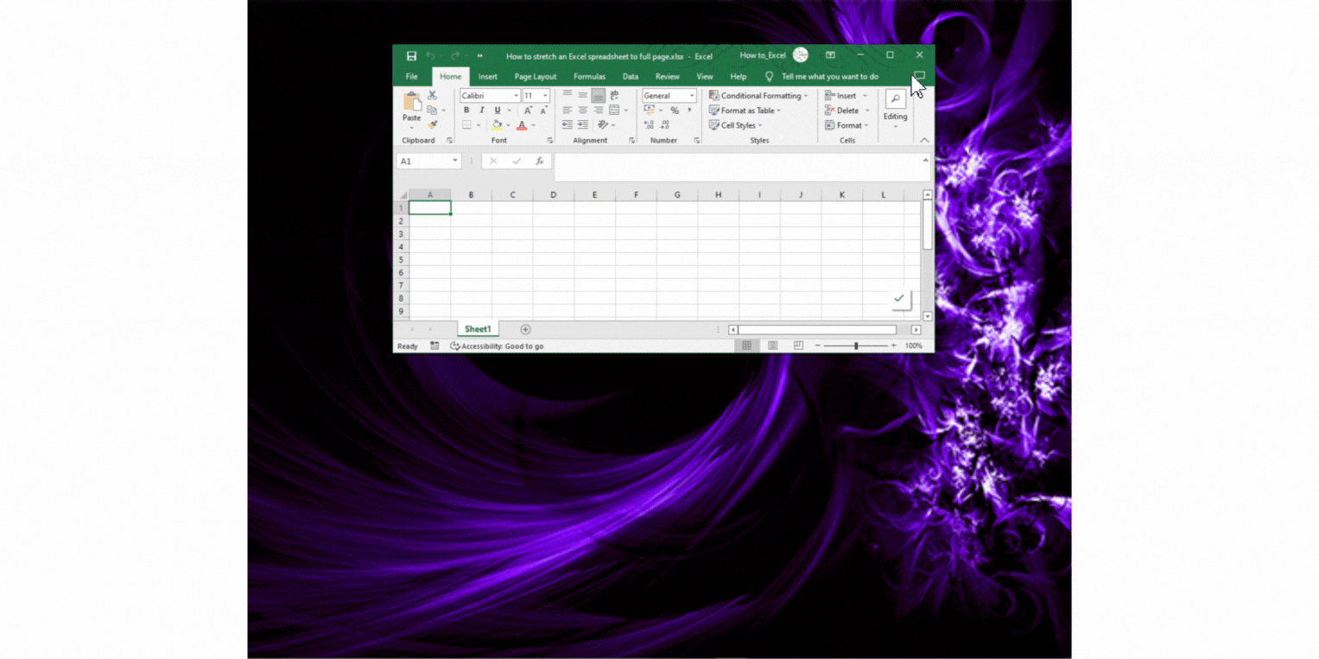Click the Delete cells button

pyautogui.click(x=847, y=111)
